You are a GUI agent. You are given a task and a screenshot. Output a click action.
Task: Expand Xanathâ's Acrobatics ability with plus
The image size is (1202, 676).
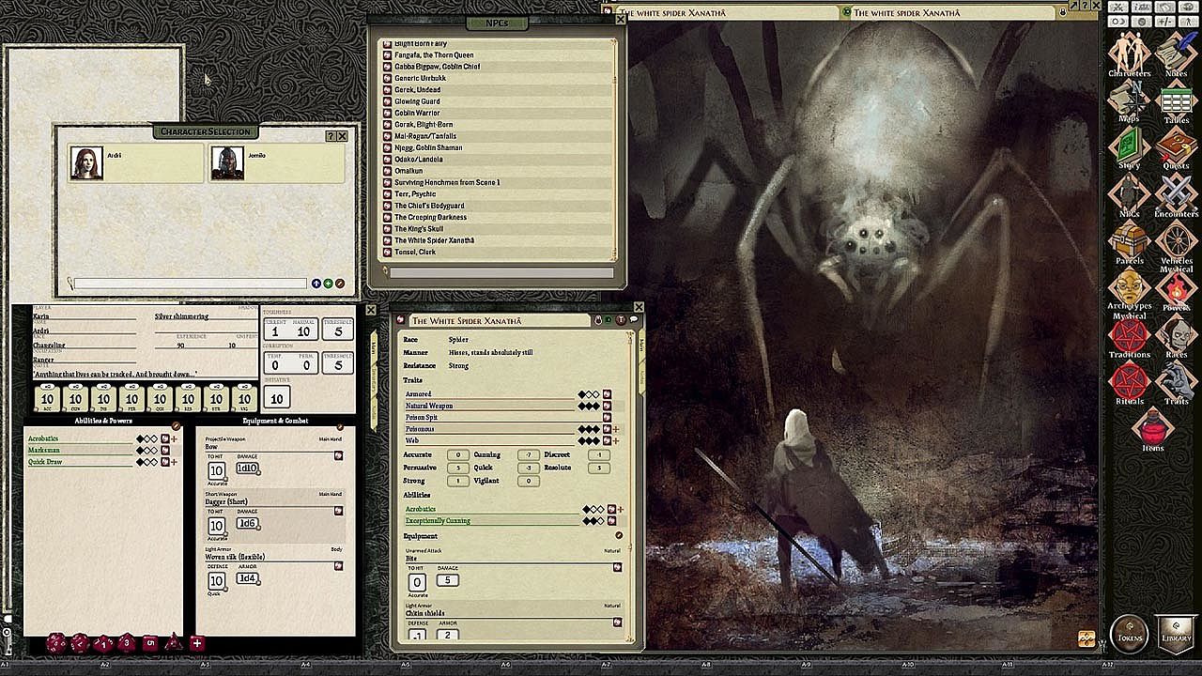point(620,509)
